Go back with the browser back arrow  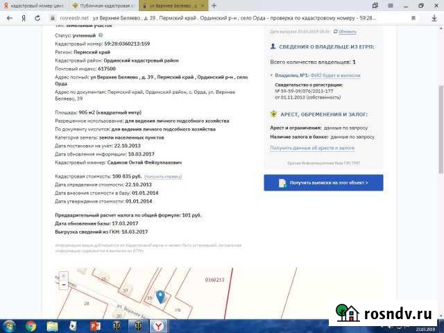pyautogui.click(x=10, y=18)
